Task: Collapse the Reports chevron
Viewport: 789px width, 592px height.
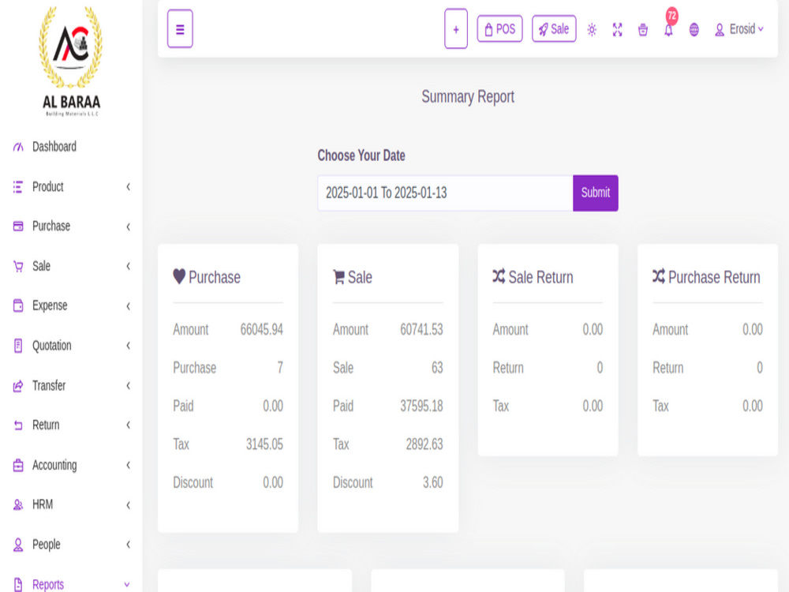Action: [x=127, y=584]
